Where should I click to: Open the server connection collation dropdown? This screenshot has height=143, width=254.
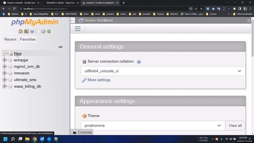(x=163, y=71)
